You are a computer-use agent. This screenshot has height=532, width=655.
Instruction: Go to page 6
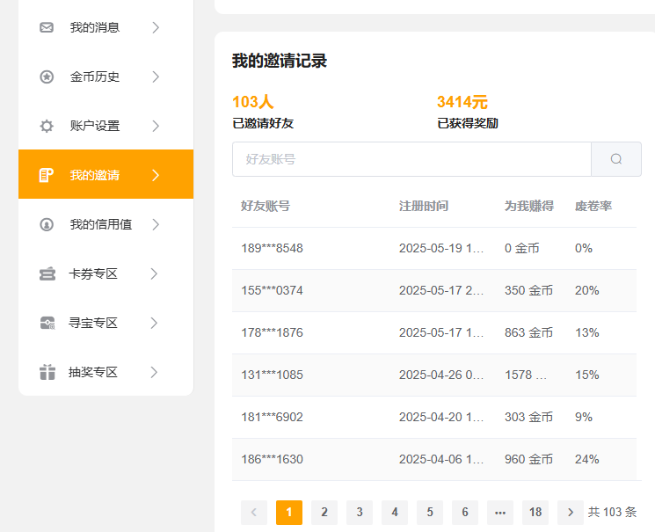coord(465,512)
